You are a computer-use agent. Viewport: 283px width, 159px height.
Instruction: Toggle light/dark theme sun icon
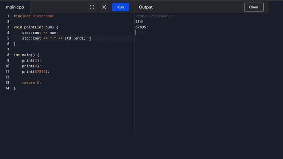point(104,7)
